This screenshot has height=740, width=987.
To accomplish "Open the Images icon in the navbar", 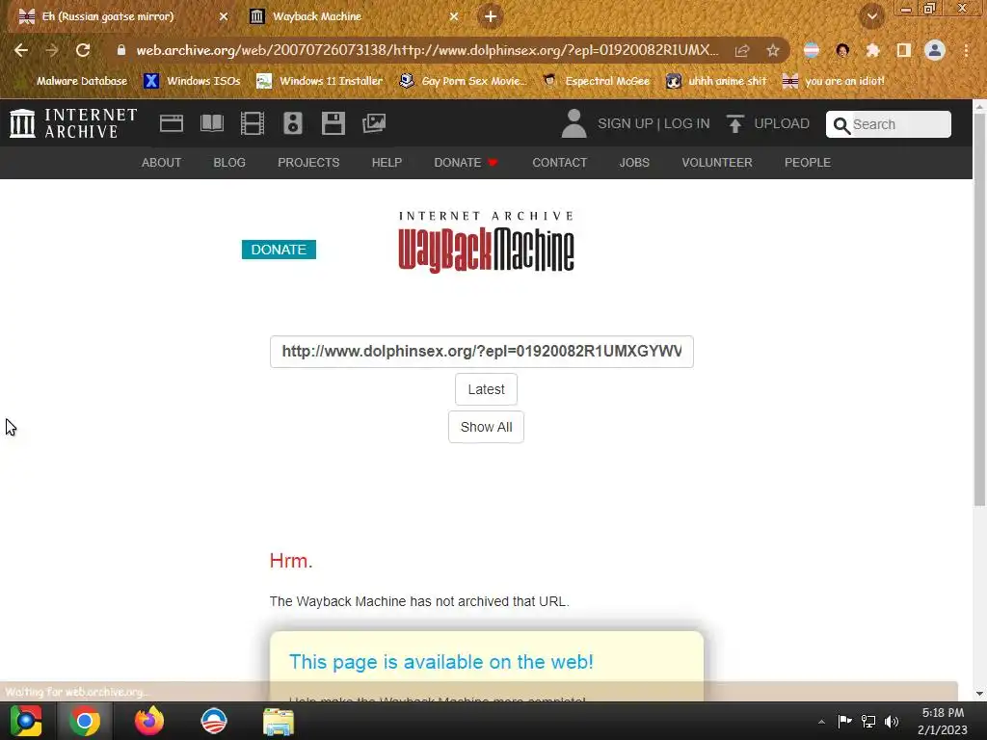I will tap(374, 123).
